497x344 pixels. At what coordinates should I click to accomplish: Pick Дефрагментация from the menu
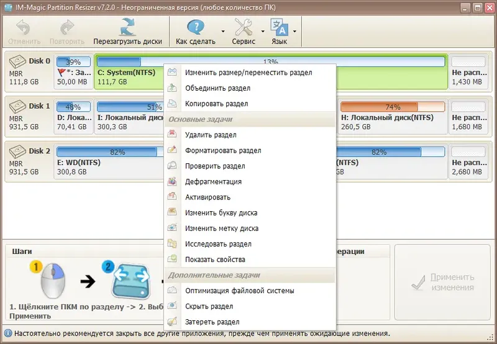[250, 181]
